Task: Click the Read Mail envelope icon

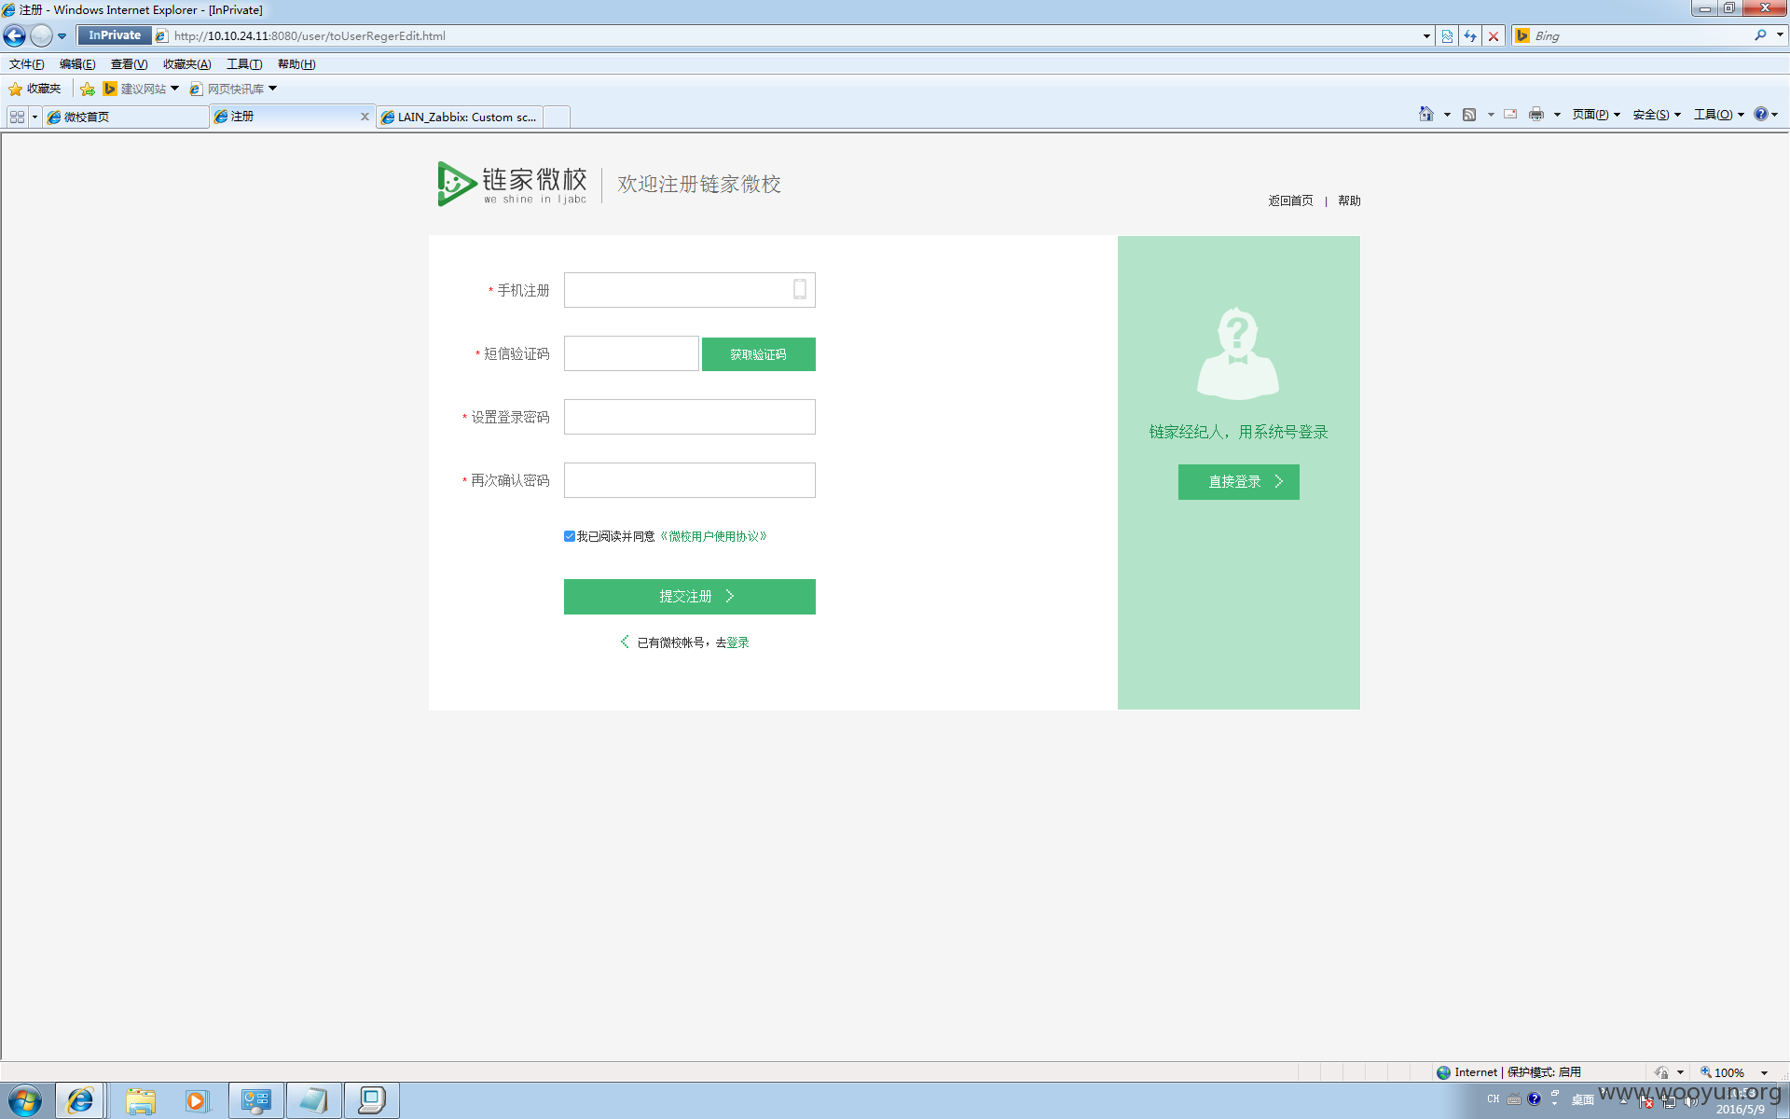Action: 1510,114
